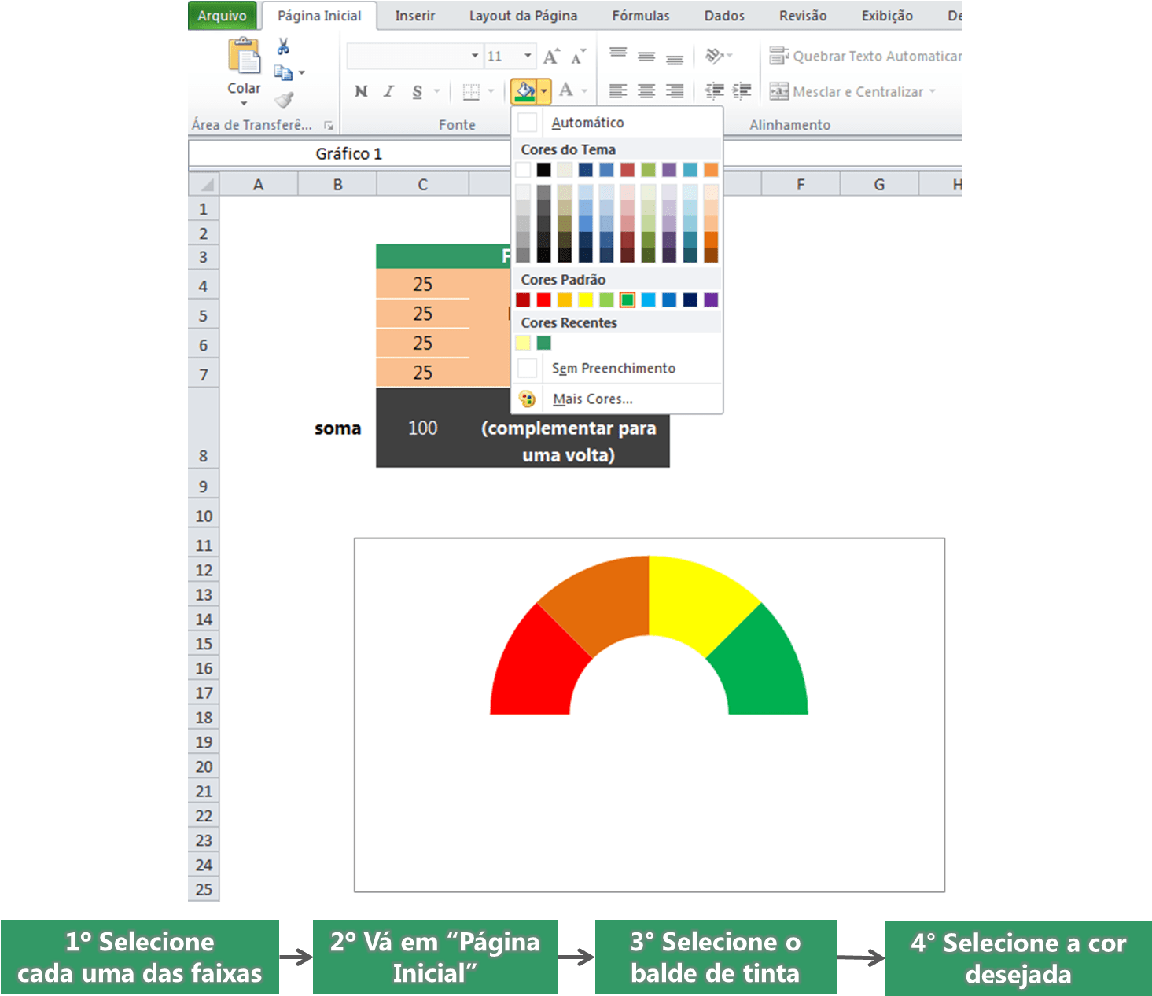Click the Colar paste icon
This screenshot has height=996, width=1152.
244,57
